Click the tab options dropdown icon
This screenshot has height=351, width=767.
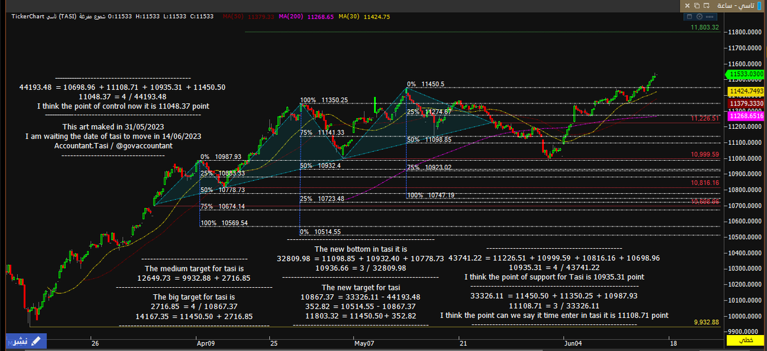[x=706, y=6]
